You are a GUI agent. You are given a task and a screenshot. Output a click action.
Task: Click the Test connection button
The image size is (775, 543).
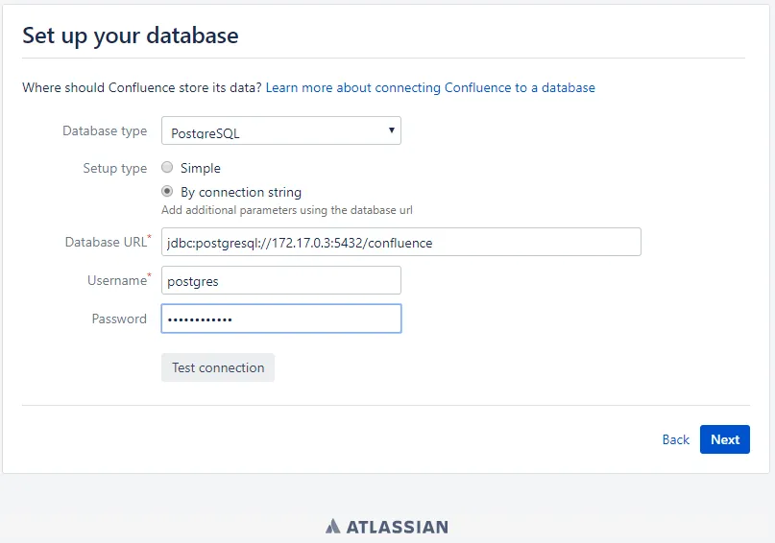point(218,367)
